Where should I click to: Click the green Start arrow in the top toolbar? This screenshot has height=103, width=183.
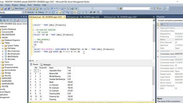point(76,9)
